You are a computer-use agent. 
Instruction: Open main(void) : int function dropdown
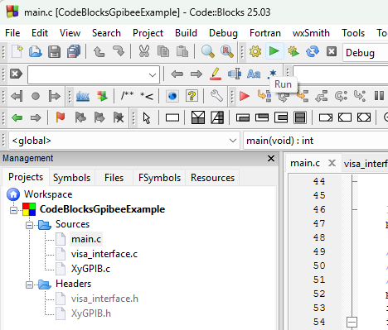point(316,141)
